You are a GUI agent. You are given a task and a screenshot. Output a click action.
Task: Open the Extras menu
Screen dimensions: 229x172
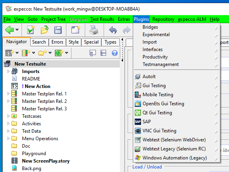tap(124, 19)
